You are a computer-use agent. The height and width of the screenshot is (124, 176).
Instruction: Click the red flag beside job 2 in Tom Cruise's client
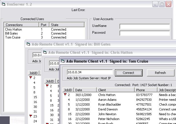[x=65, y=95]
